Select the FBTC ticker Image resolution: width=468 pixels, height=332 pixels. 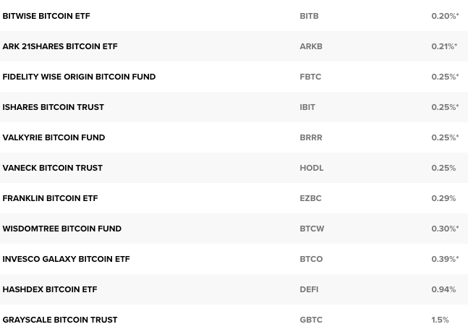(310, 77)
